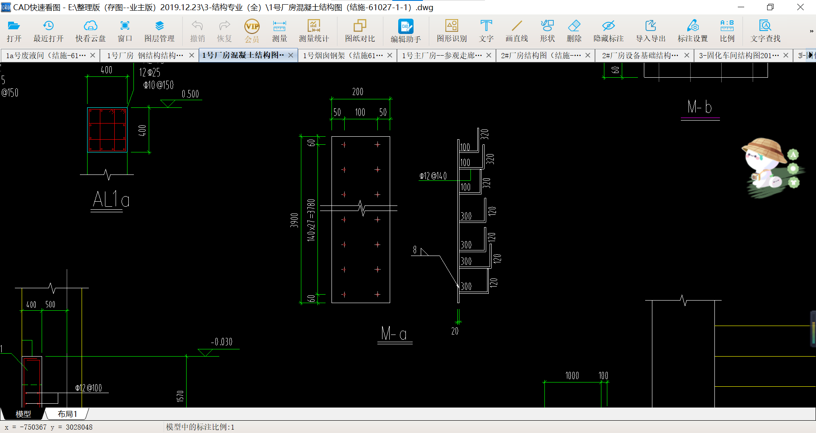Image resolution: width=816 pixels, height=433 pixels.
Task: Click mascot's top green A bubble
Action: [x=793, y=155]
